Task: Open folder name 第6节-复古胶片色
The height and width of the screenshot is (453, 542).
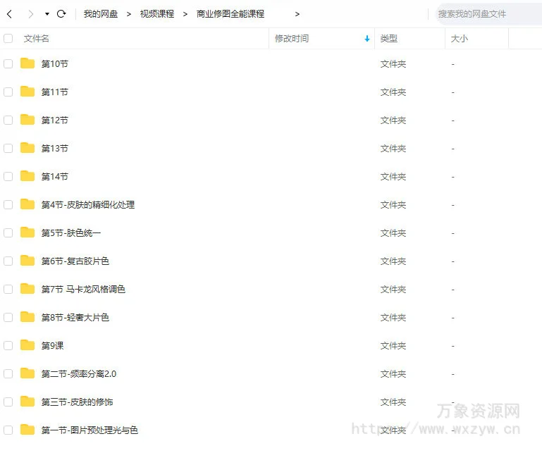Action: click(75, 261)
